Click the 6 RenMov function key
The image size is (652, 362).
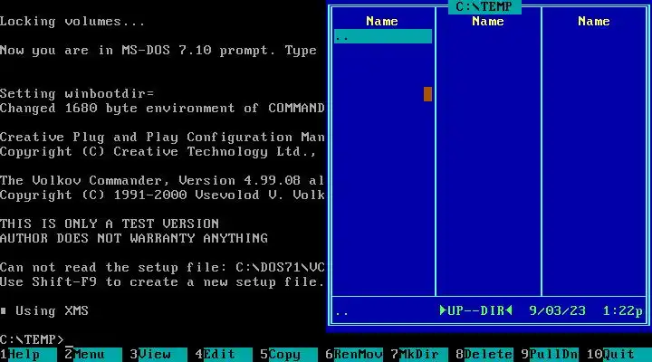coord(354,354)
